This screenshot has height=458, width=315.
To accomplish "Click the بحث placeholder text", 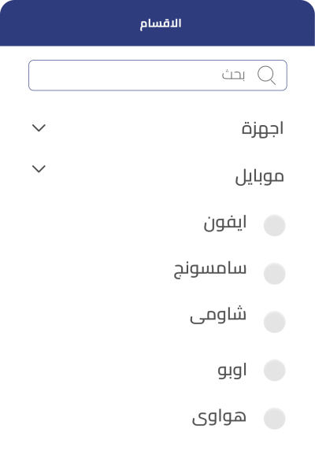I will [x=233, y=75].
